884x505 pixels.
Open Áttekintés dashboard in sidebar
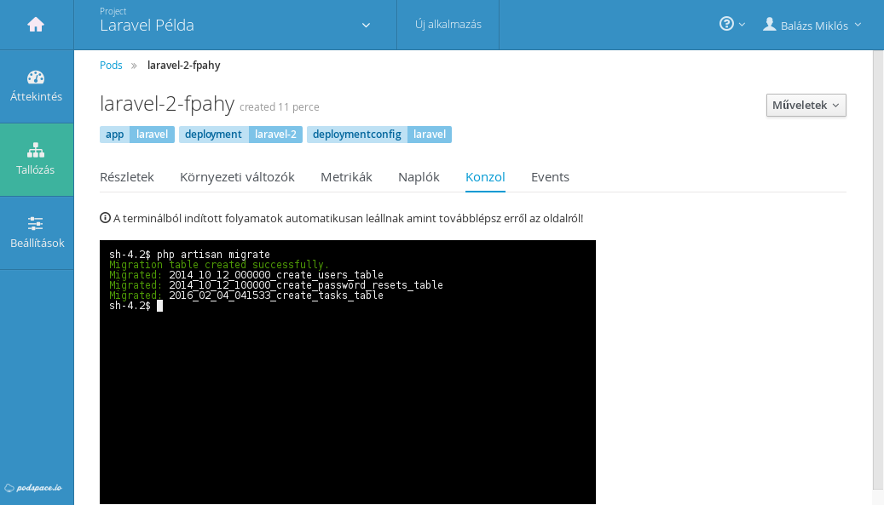coord(36,87)
